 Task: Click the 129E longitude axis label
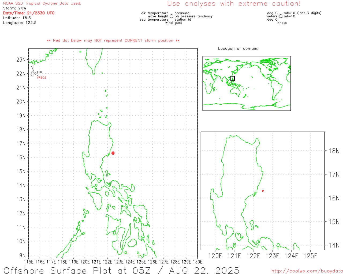click(186, 262)
